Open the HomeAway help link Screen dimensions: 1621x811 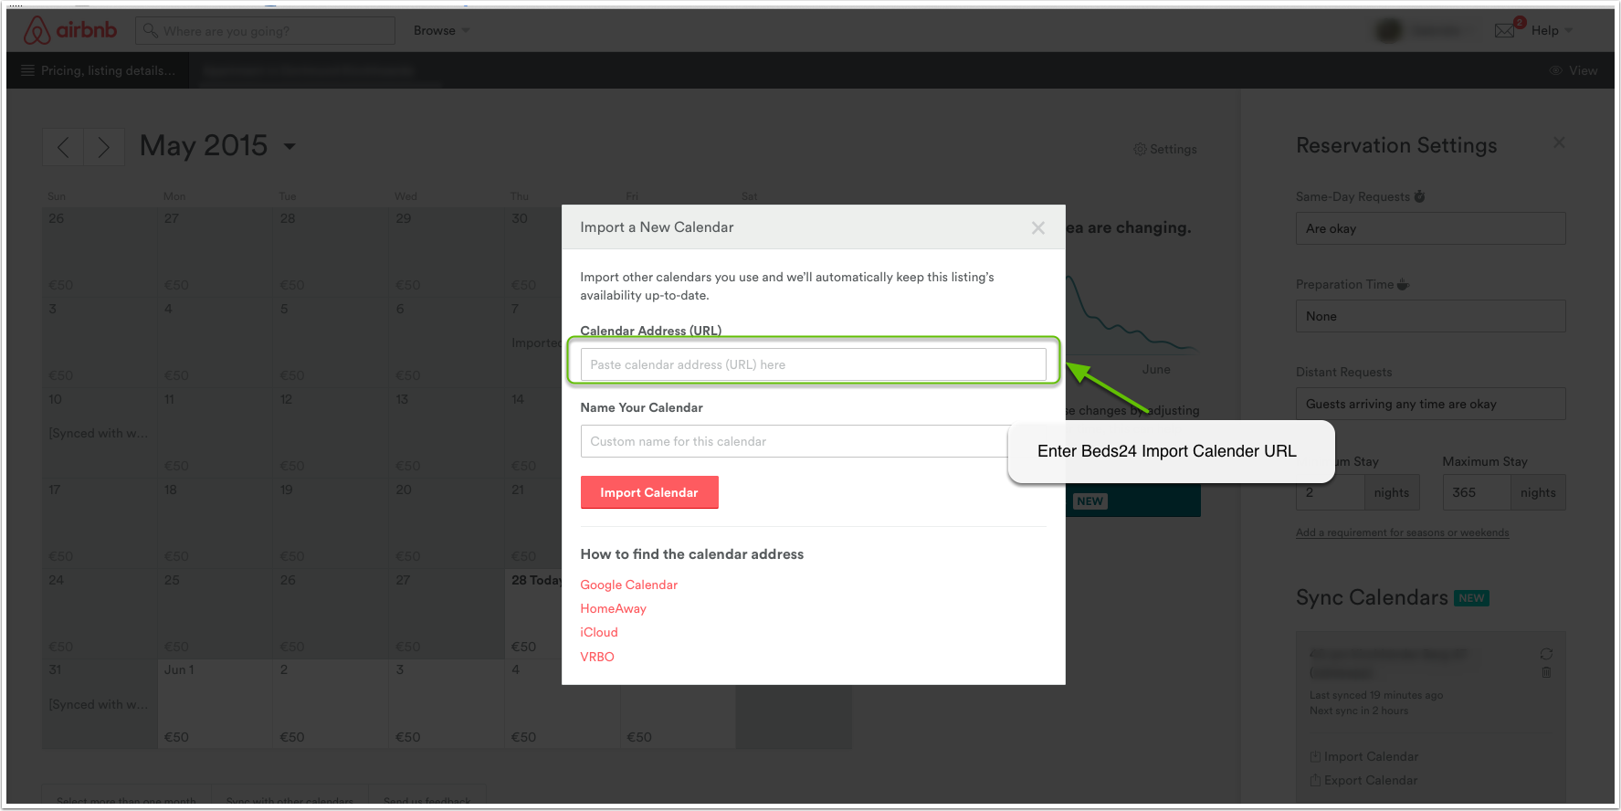pyautogui.click(x=613, y=608)
